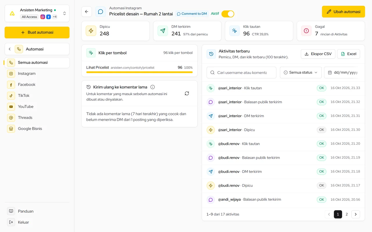Screen dimensions: 372x232
Task: Click the @sari_interior Klik tautan activity row
Action: point(283,88)
